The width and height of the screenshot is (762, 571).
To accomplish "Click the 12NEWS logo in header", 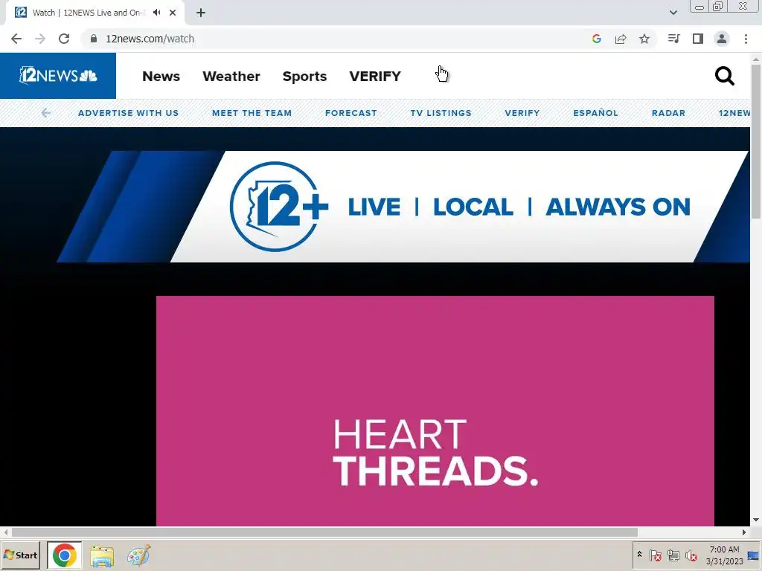I will click(58, 76).
